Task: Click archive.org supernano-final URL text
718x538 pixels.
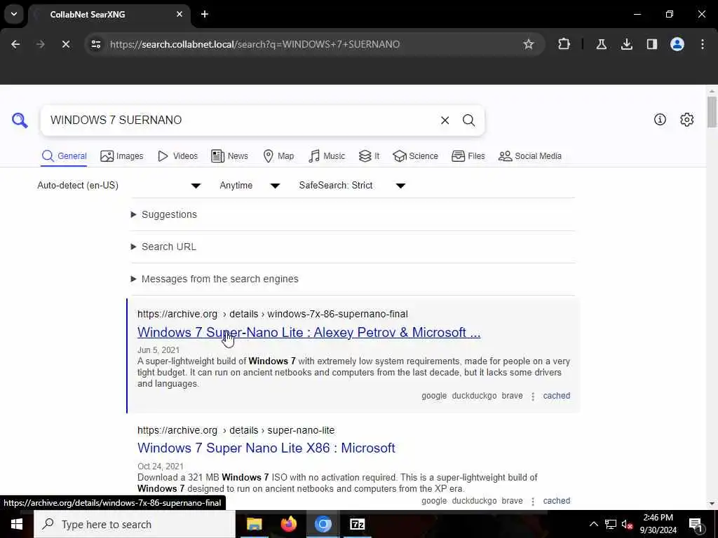Action: click(273, 314)
